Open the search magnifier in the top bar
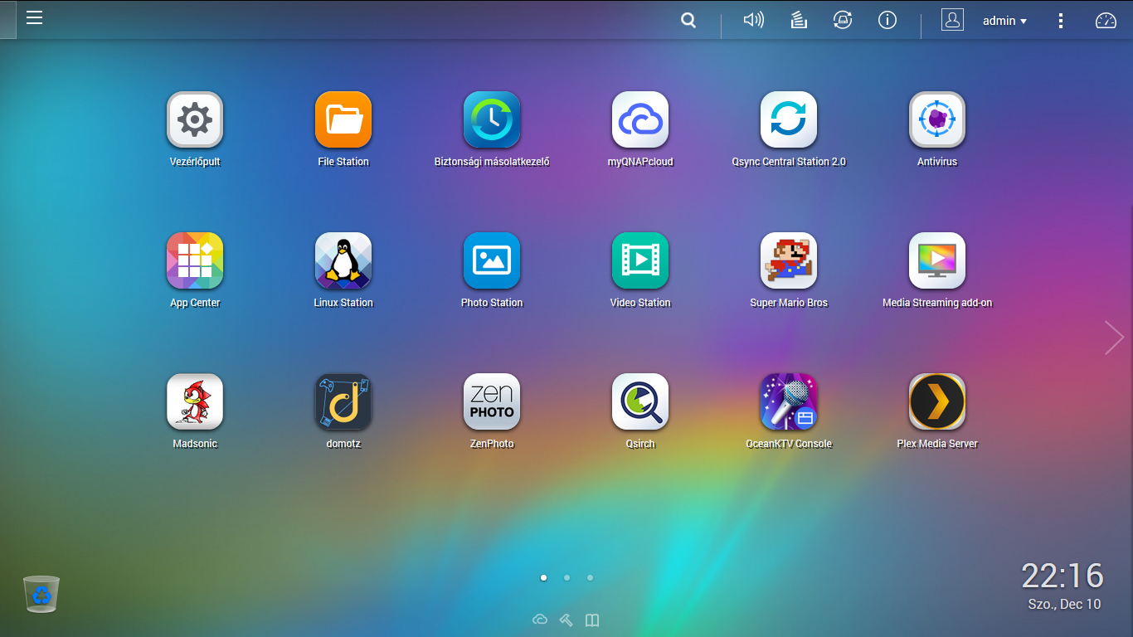The image size is (1133, 637). click(x=688, y=20)
